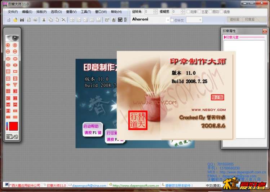Open the 文件(F) menu
This screenshot has width=270, height=192.
tap(13, 12)
